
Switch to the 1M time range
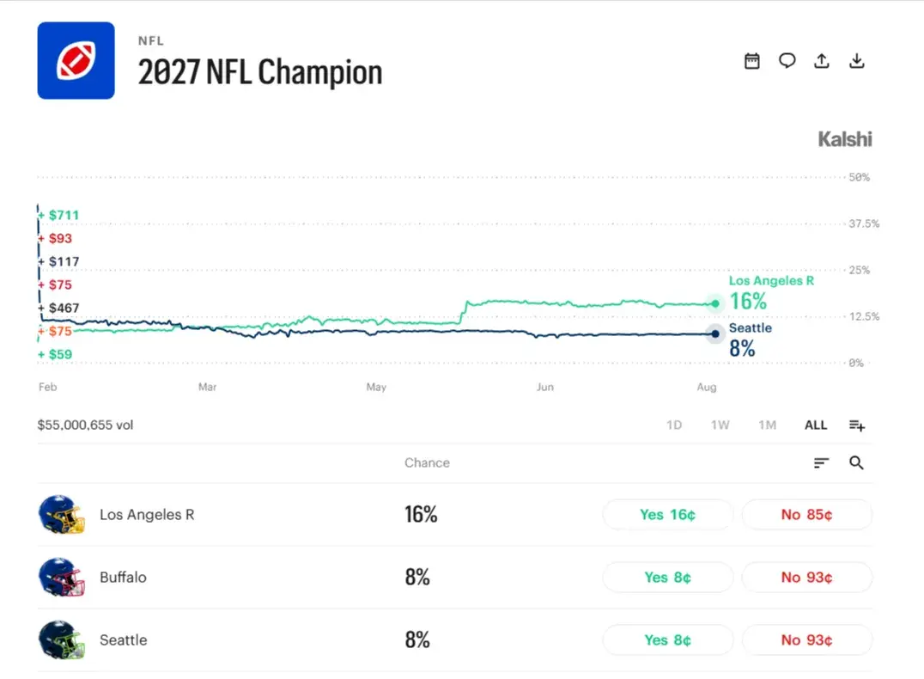click(767, 425)
